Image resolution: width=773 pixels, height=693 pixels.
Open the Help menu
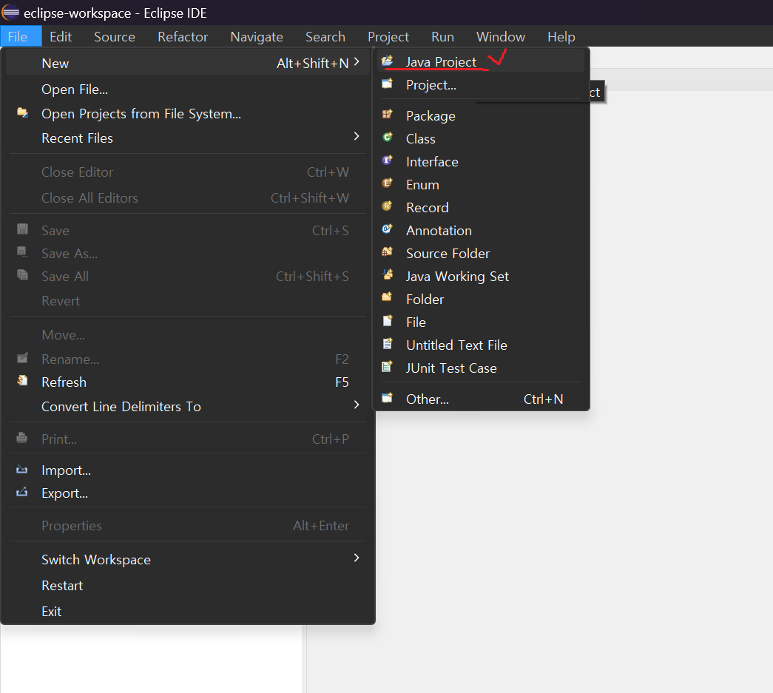tap(561, 37)
